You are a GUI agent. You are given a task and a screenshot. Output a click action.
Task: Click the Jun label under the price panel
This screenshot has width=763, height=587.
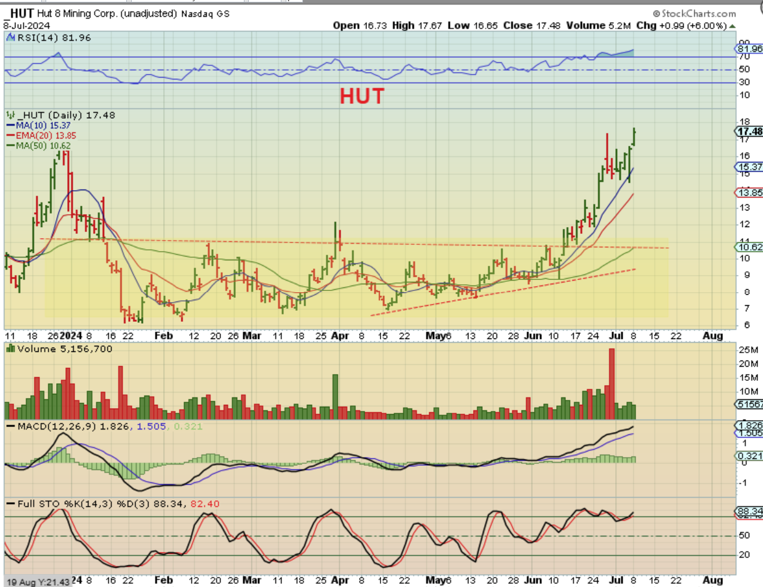coord(533,336)
